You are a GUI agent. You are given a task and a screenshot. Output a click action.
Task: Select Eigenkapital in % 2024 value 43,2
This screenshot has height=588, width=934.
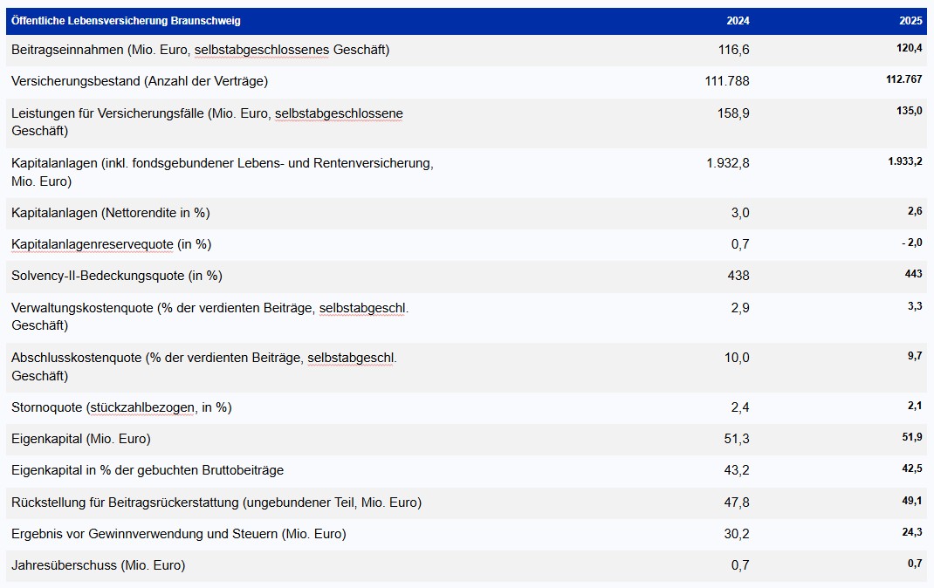[737, 471]
